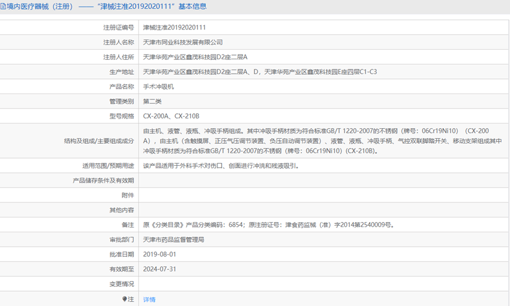Click the 变更情况 row label
The width and height of the screenshot is (510, 306).
click(122, 284)
